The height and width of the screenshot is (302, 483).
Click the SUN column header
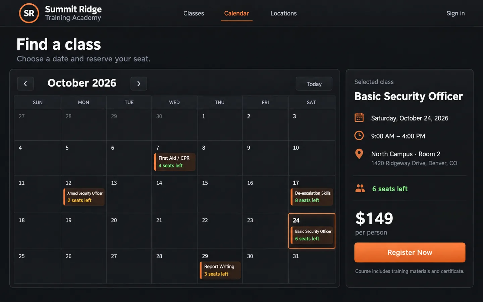coord(38,102)
